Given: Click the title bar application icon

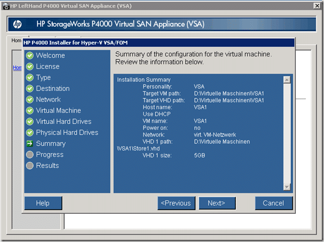Looking at the screenshot, I should click(6, 6).
